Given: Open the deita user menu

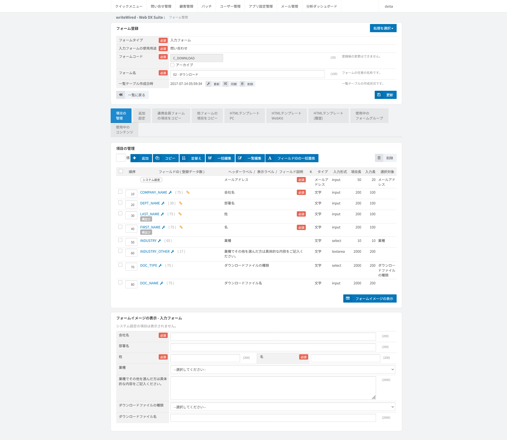Looking at the screenshot, I should (x=389, y=6).
